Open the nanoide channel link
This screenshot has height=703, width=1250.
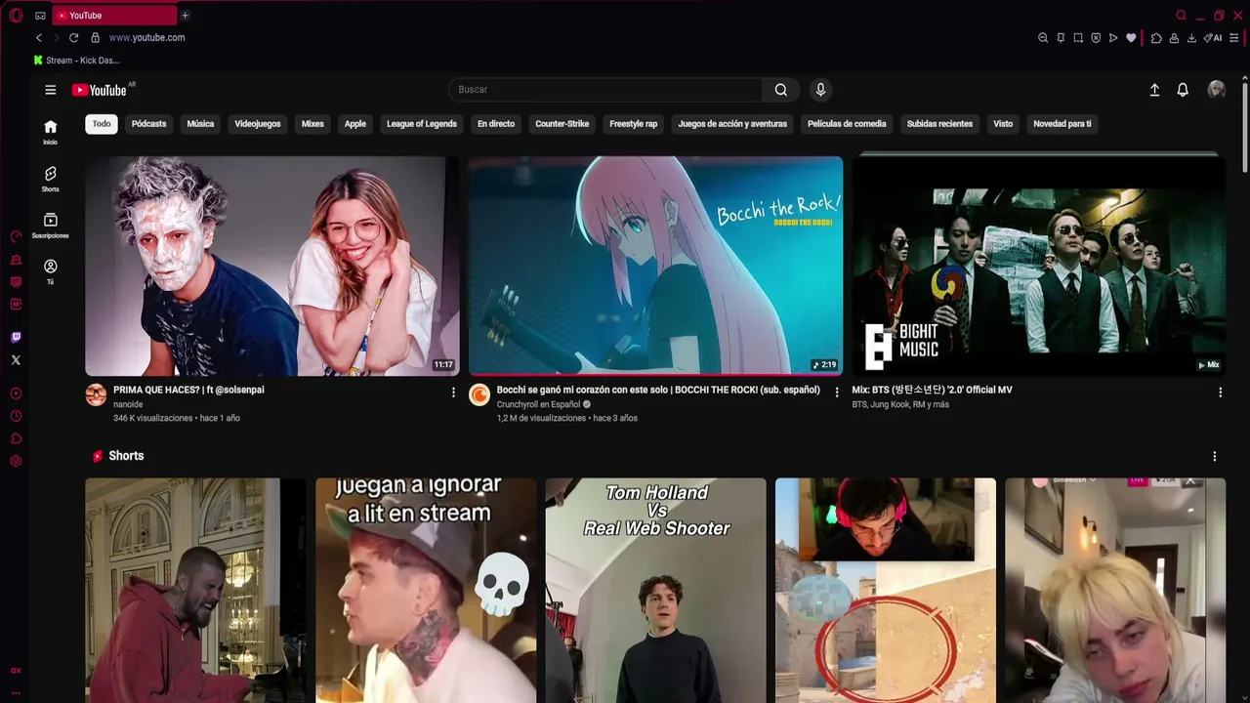128,404
